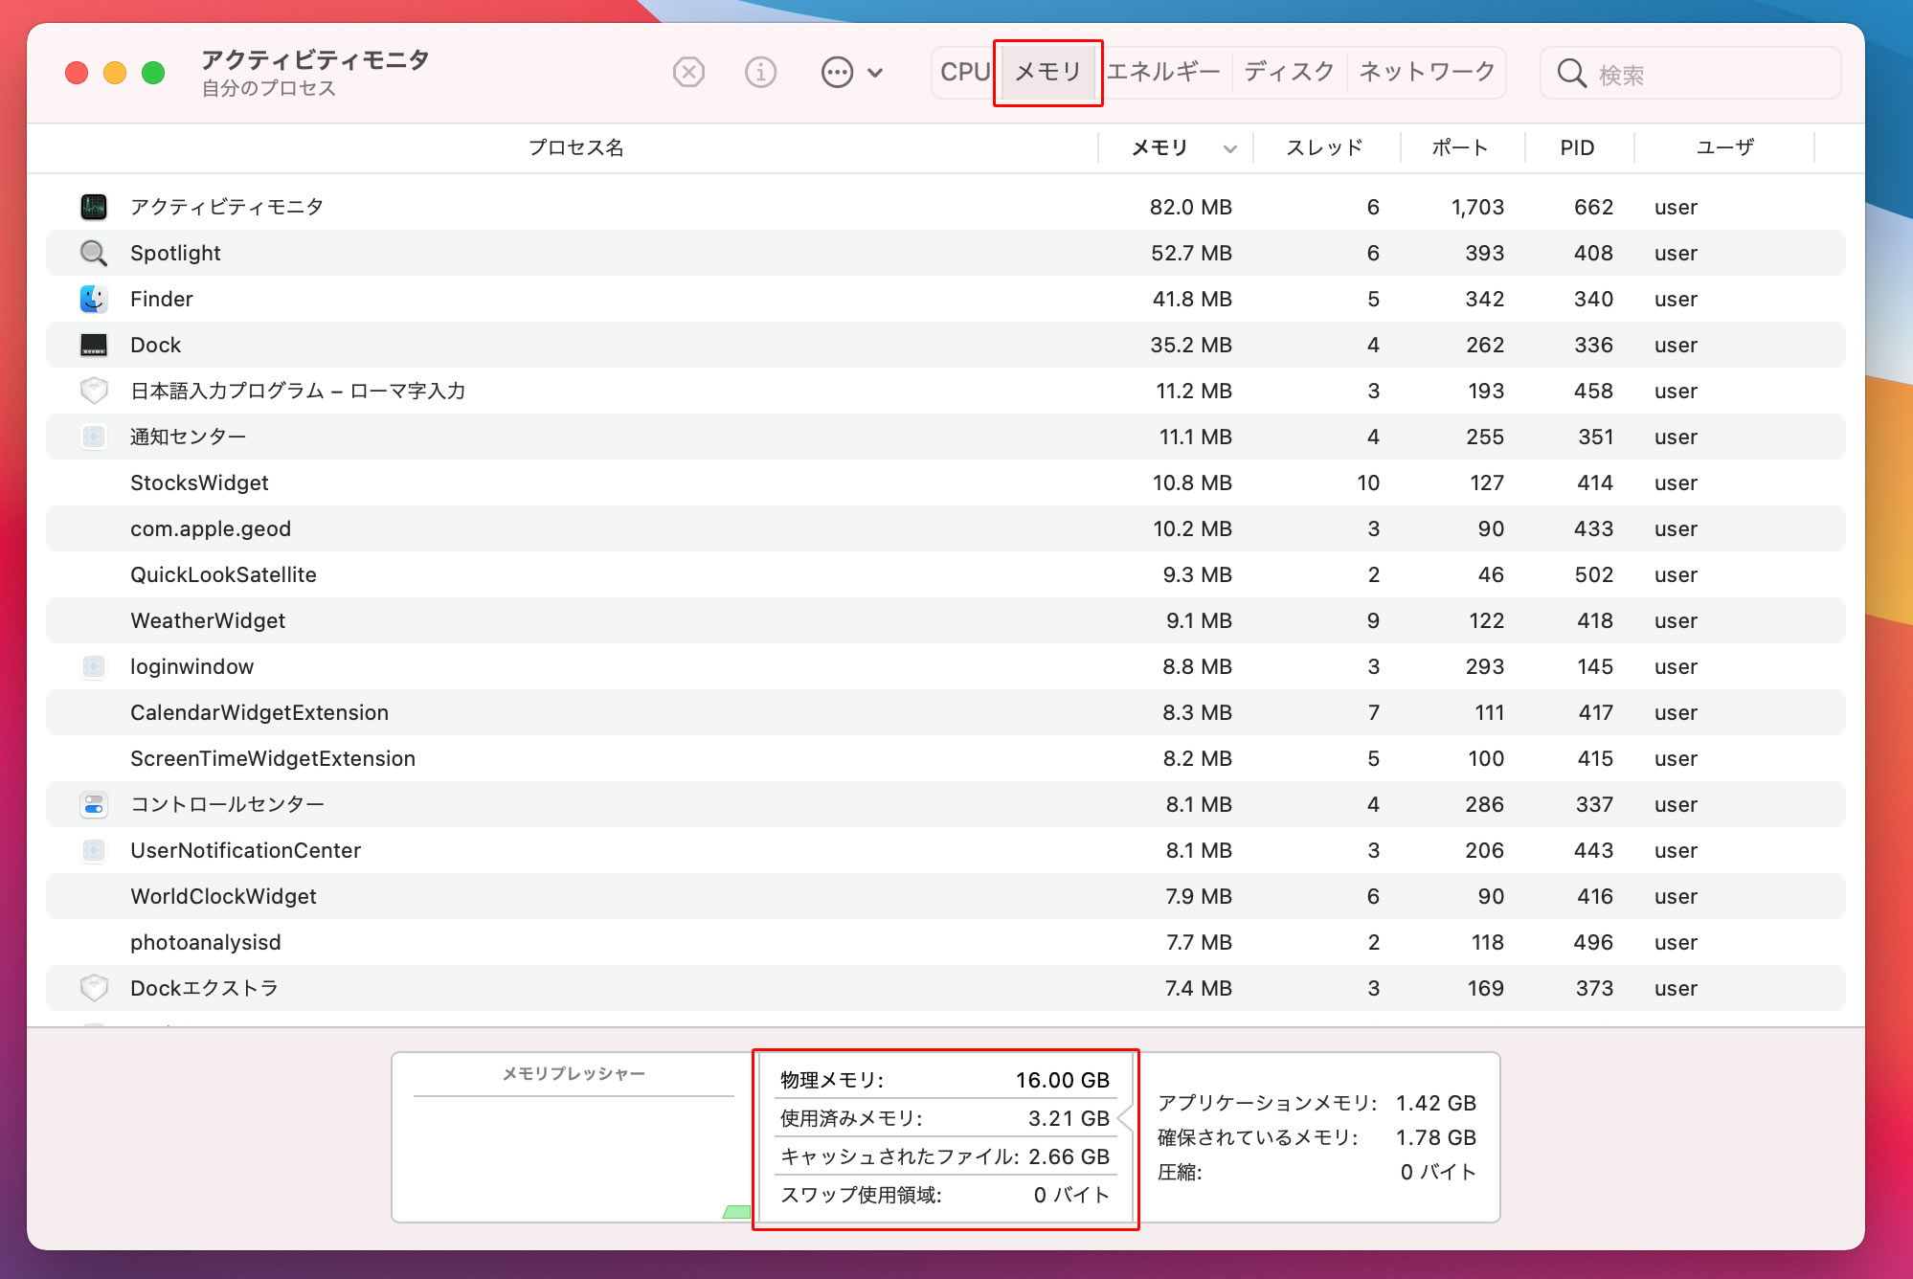Sort by the ポート column header
Viewport: 1913px width, 1279px height.
tap(1460, 147)
